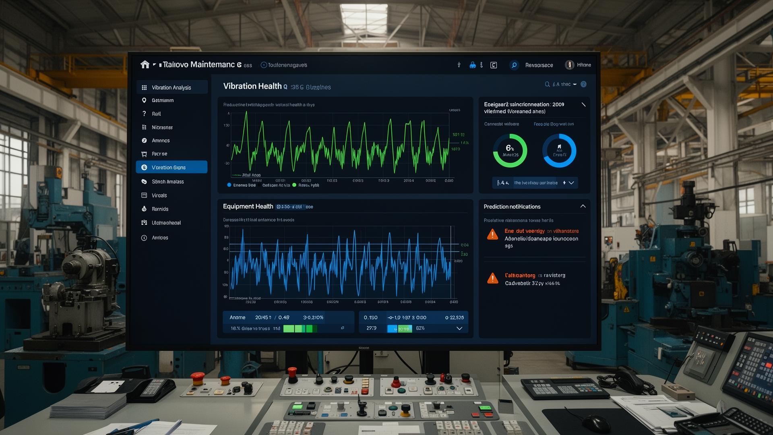This screenshot has height=435, width=773.
Task: Click the home icon in top bar
Action: click(145, 64)
